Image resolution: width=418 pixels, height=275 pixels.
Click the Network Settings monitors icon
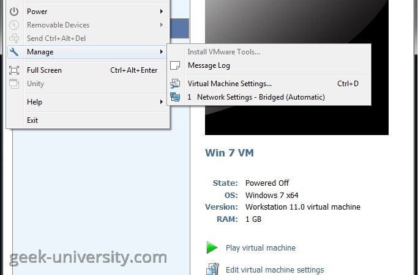click(x=175, y=97)
